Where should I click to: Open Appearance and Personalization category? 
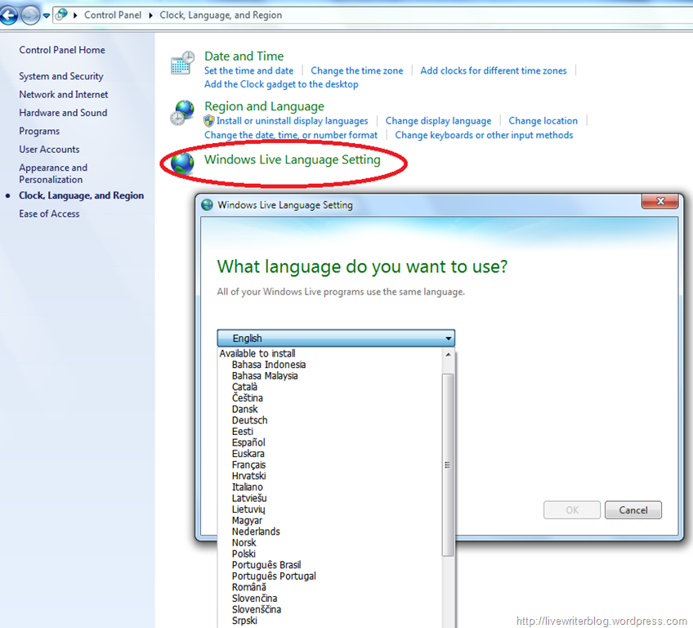click(53, 173)
